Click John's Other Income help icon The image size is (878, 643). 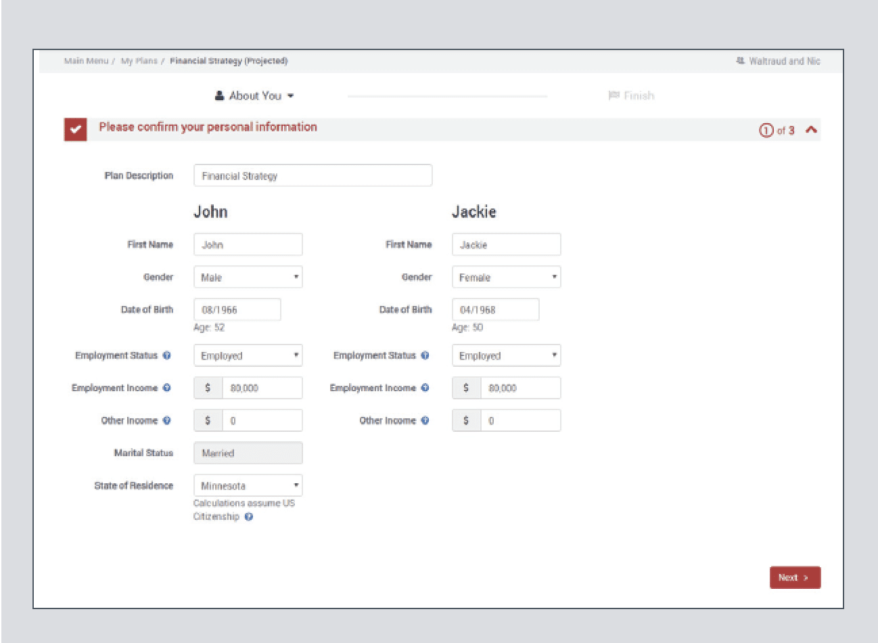167,420
